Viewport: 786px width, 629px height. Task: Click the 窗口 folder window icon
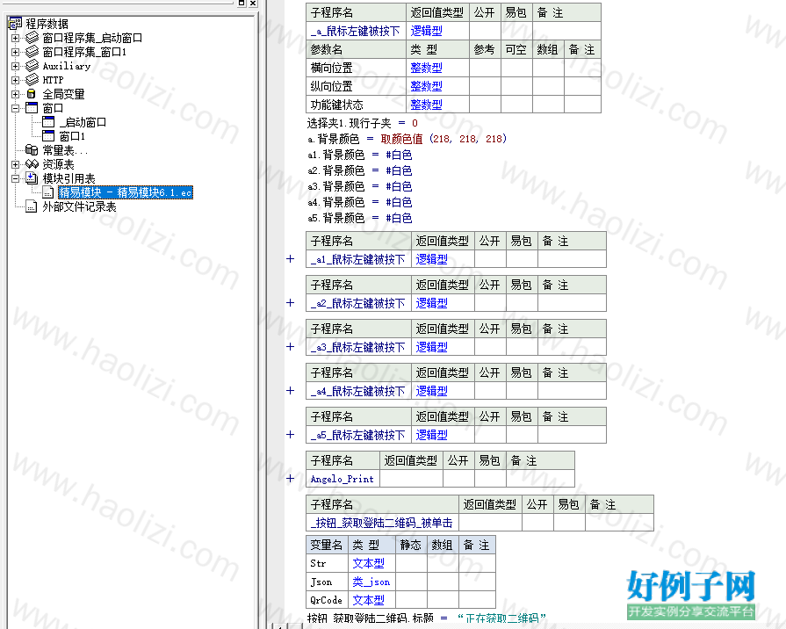tap(32, 108)
